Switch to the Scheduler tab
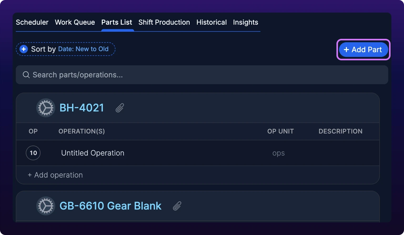 click(32, 22)
